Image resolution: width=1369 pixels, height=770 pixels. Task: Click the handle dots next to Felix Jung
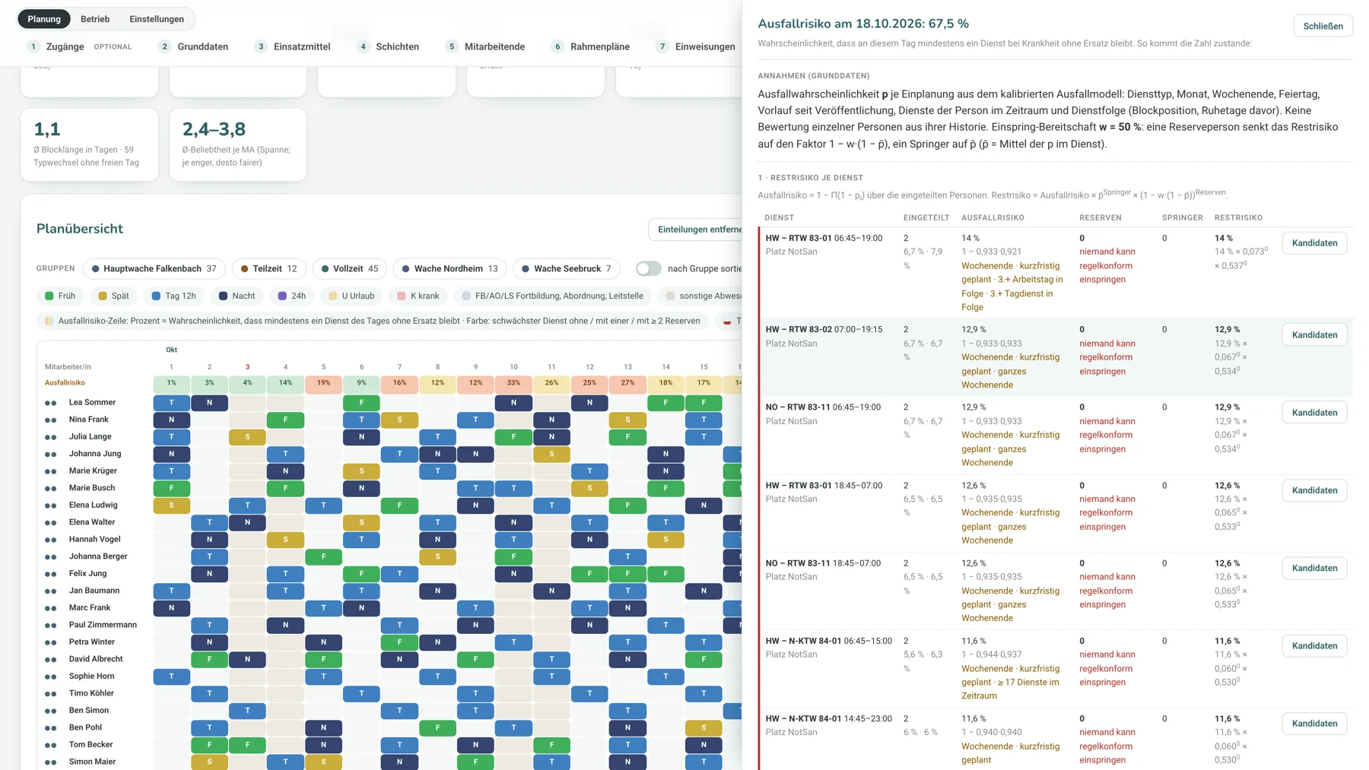(x=51, y=574)
